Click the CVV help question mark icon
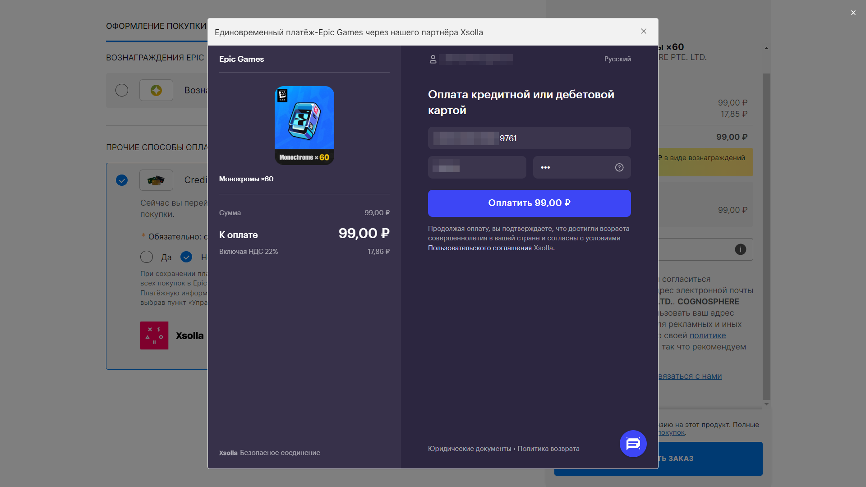Image resolution: width=866 pixels, height=487 pixels. [x=619, y=167]
